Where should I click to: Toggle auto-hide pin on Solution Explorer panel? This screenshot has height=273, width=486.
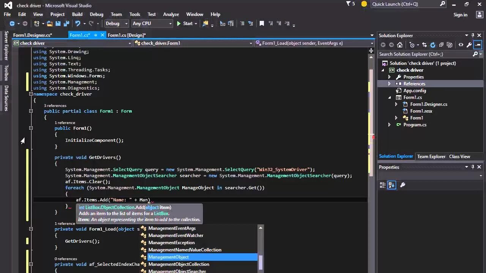[473, 35]
